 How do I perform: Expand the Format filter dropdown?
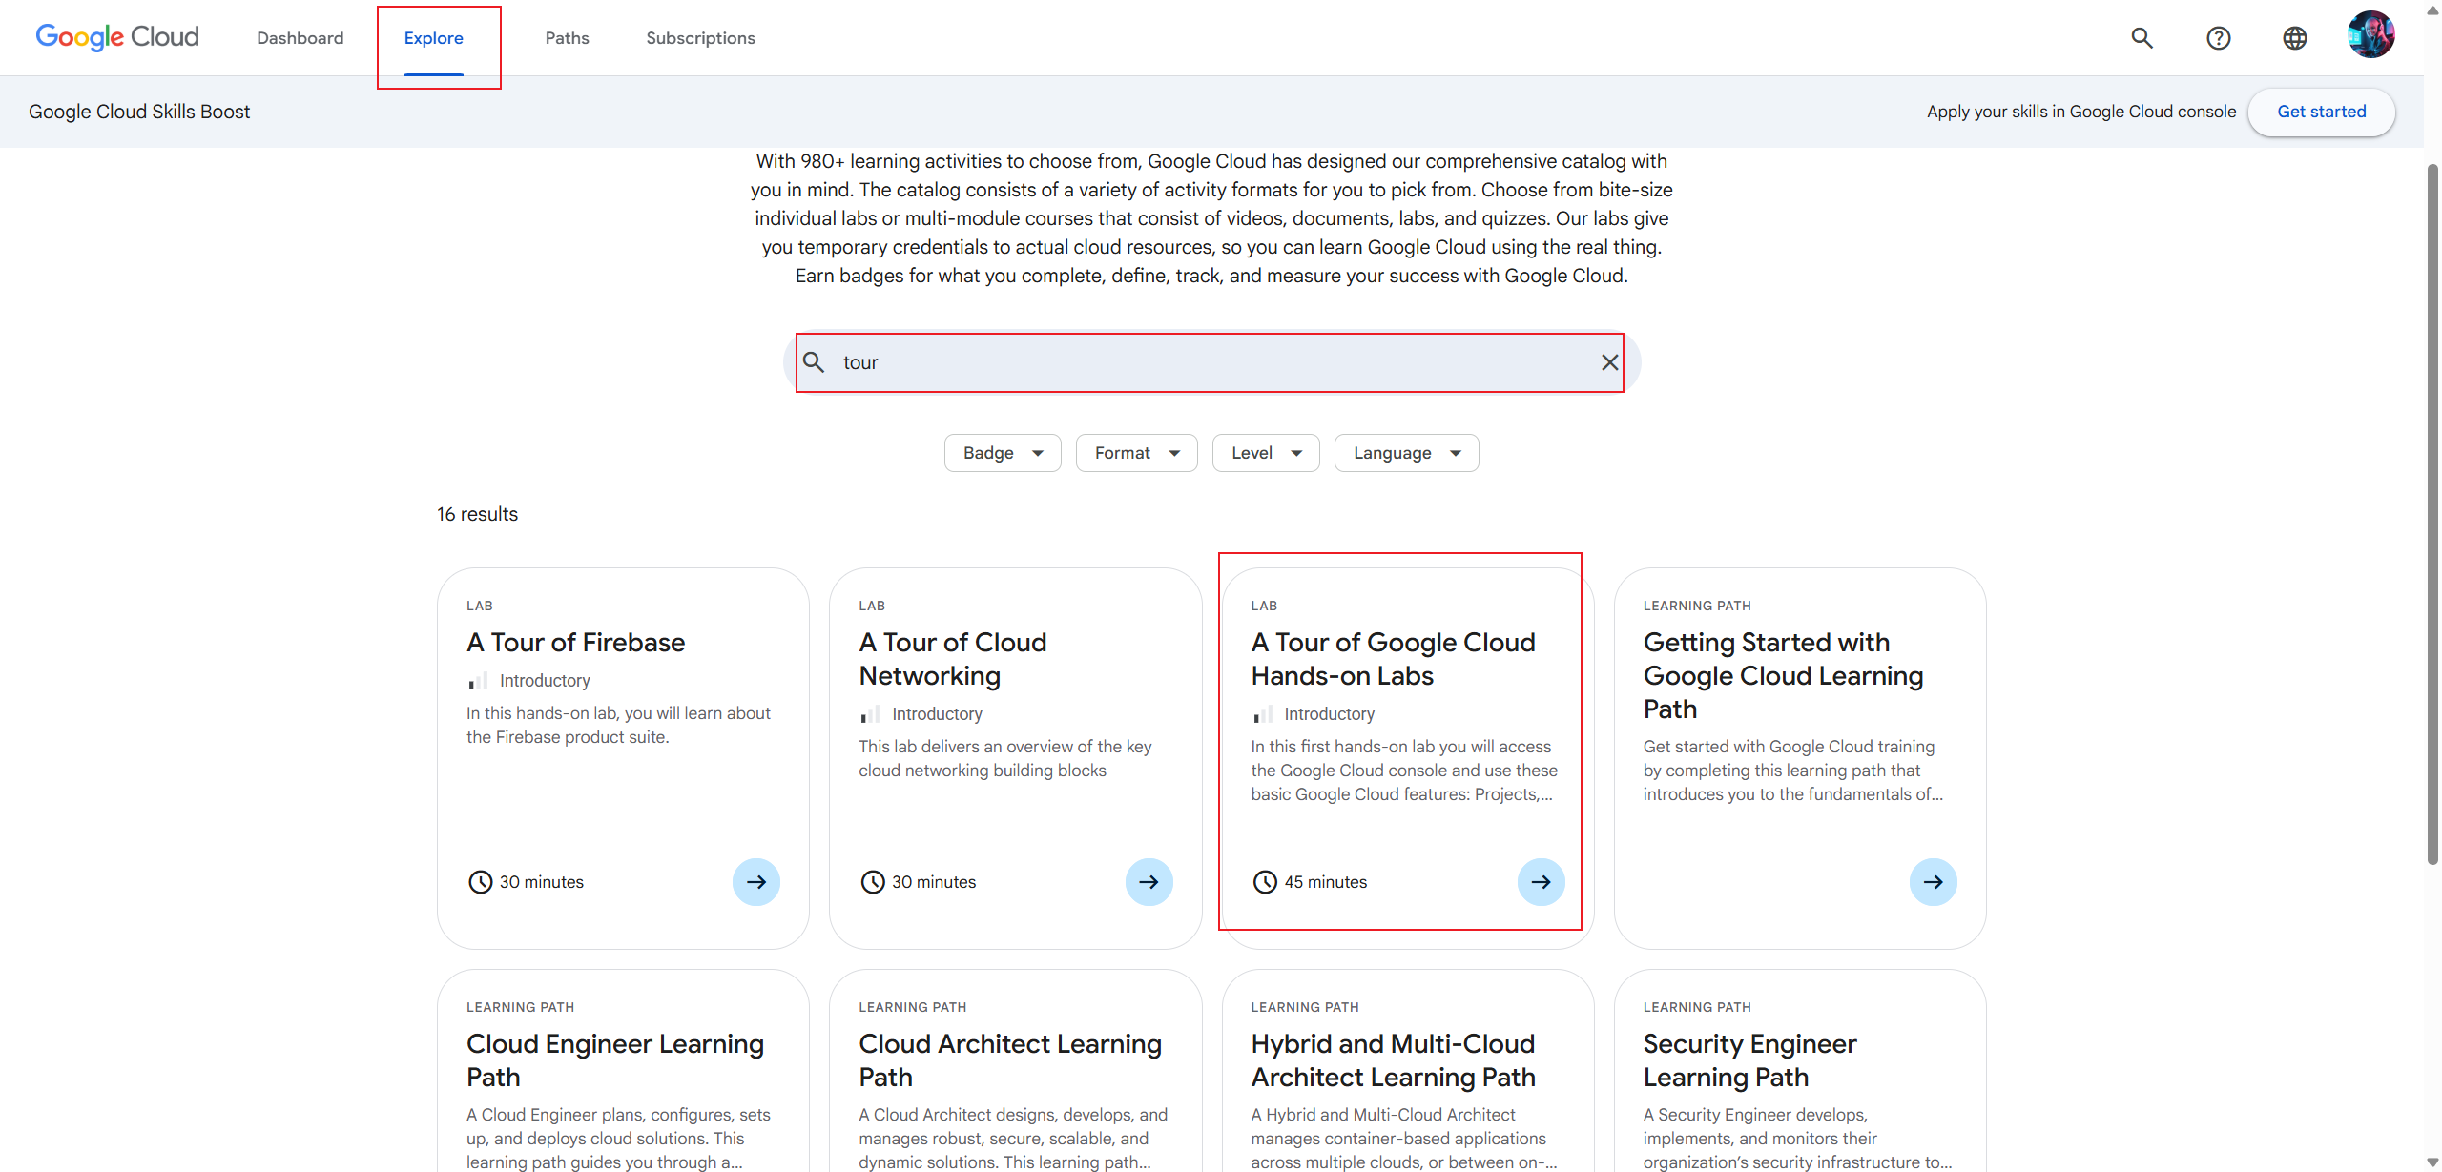point(1137,453)
